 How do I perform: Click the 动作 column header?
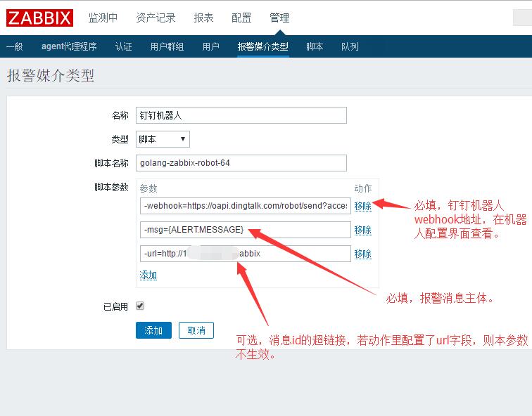click(363, 188)
